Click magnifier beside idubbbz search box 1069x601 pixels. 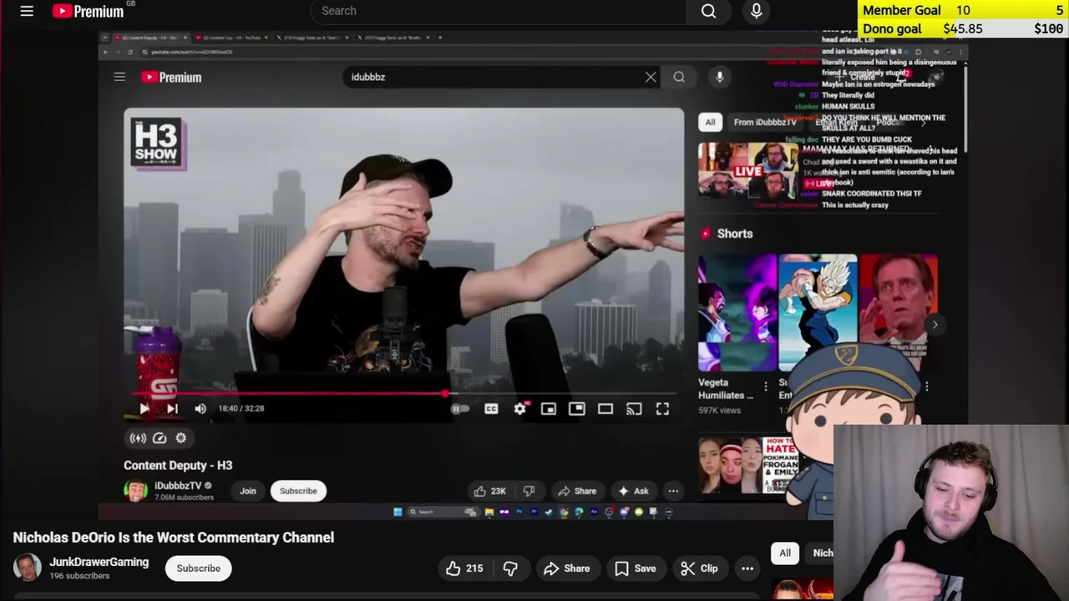click(679, 77)
